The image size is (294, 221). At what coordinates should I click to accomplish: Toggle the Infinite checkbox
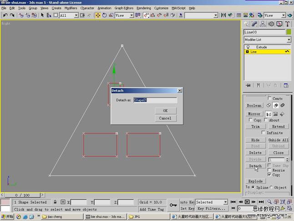coord(263,133)
